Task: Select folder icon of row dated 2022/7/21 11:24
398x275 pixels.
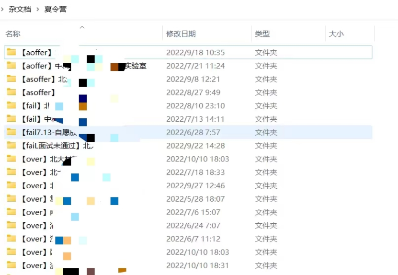Action: point(11,66)
